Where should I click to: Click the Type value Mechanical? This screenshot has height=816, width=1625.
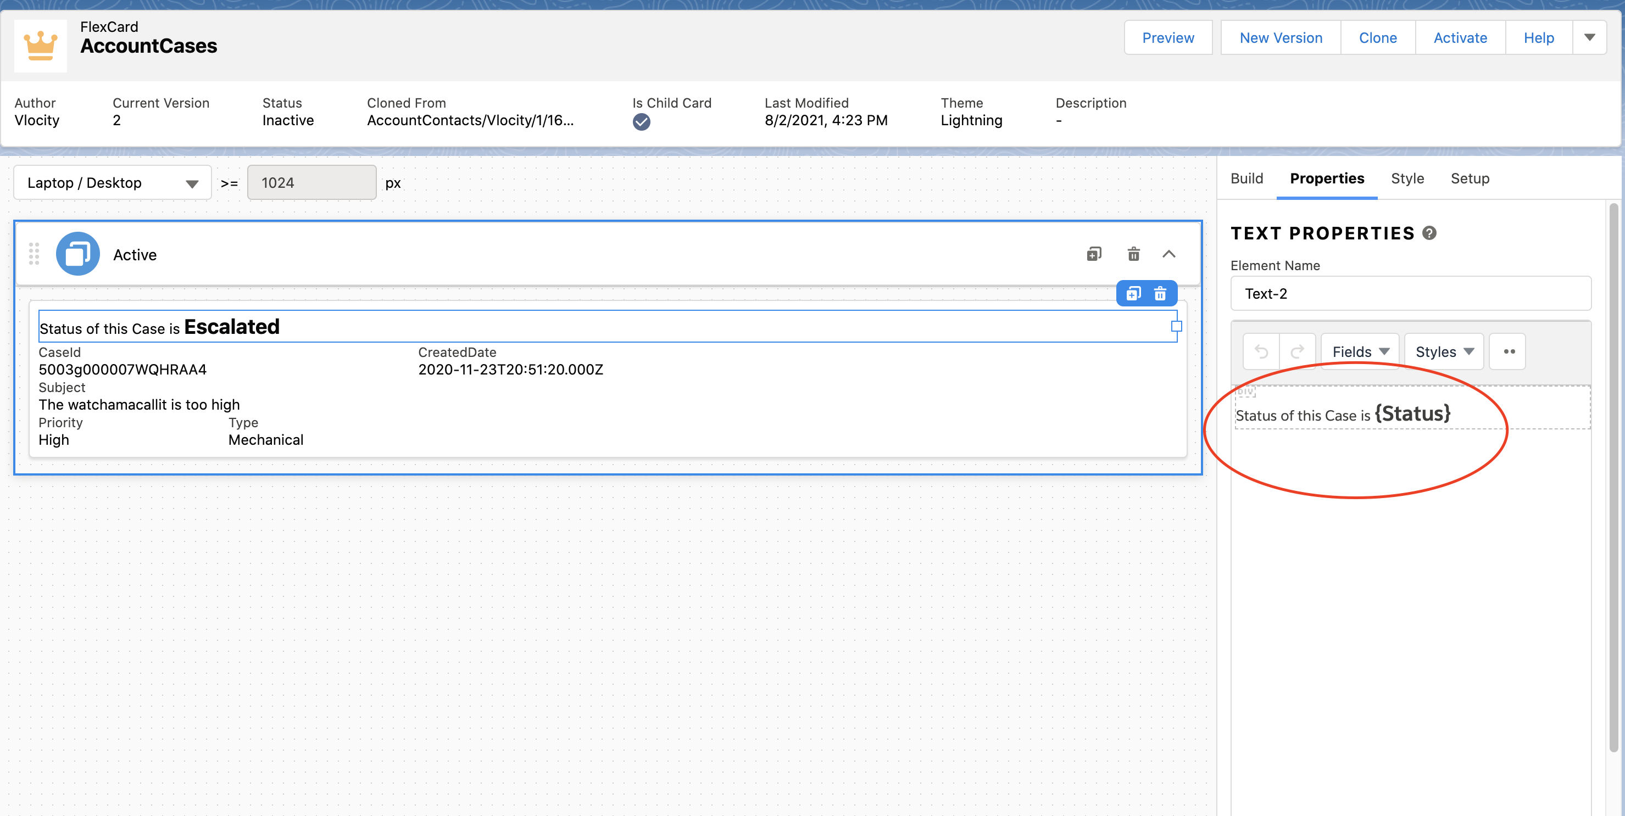coord(265,440)
